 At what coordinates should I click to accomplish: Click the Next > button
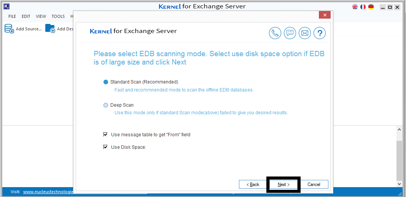pos(283,184)
